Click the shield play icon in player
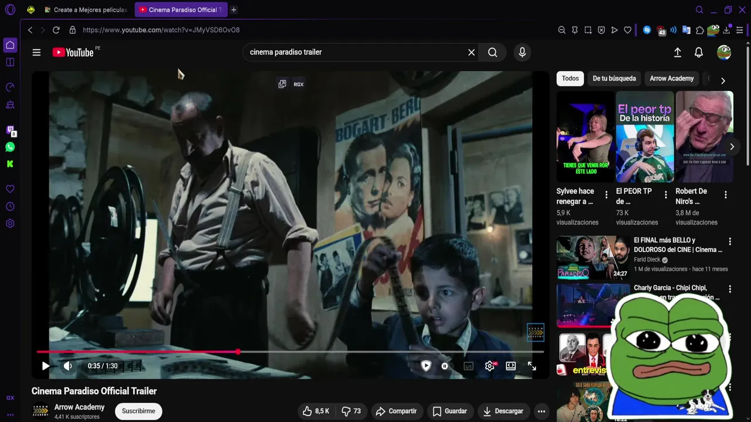 pyautogui.click(x=426, y=366)
